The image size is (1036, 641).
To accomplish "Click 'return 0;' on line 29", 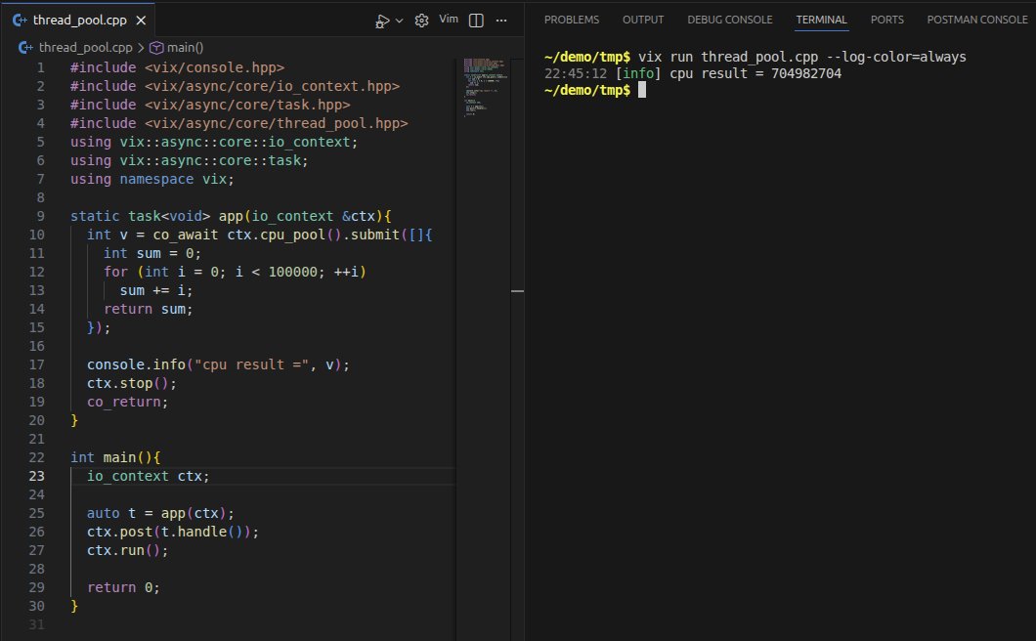I will tap(123, 587).
